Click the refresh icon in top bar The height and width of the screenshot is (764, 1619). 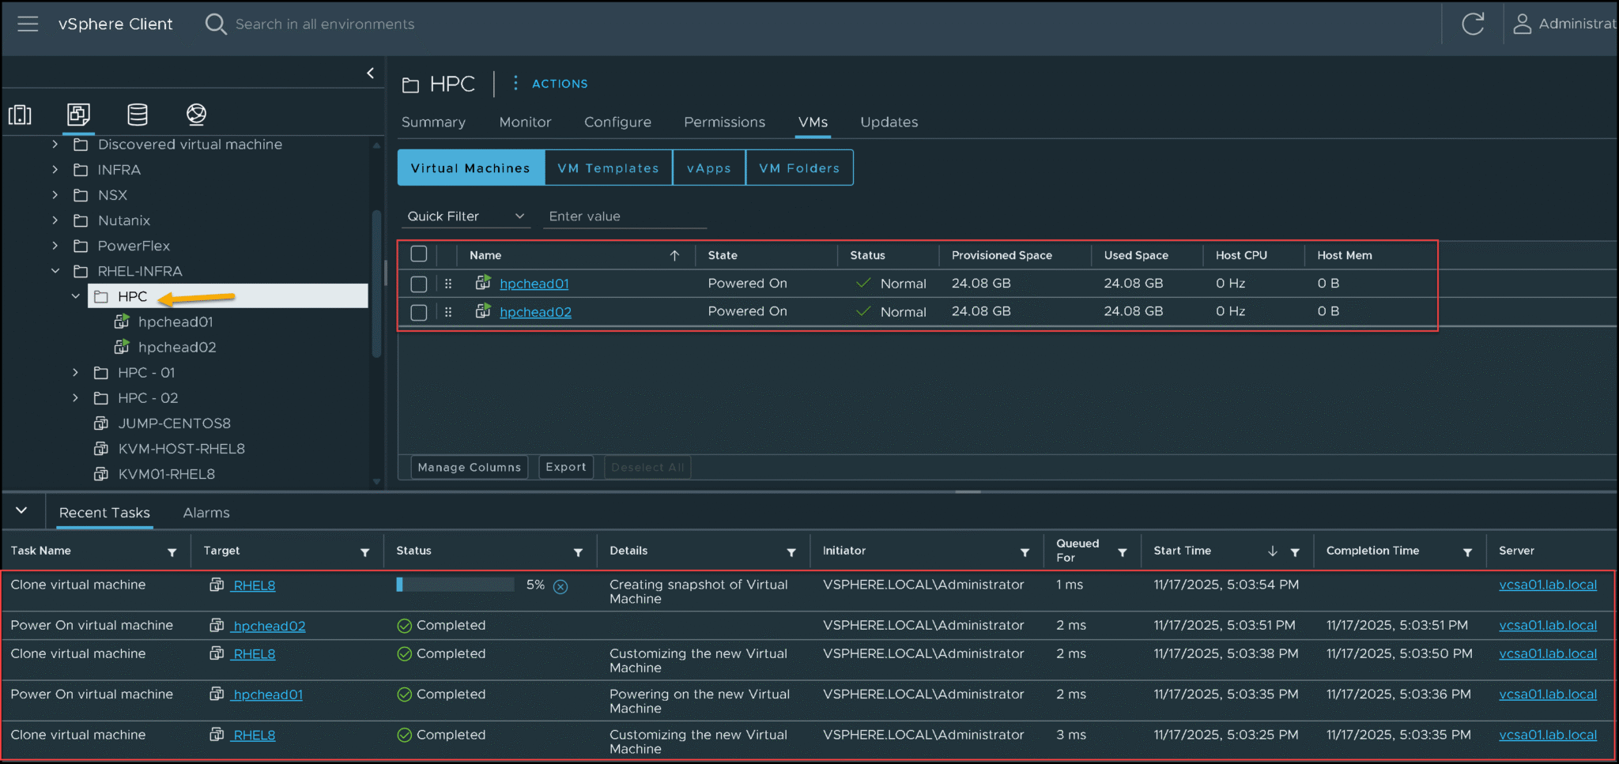(x=1472, y=24)
